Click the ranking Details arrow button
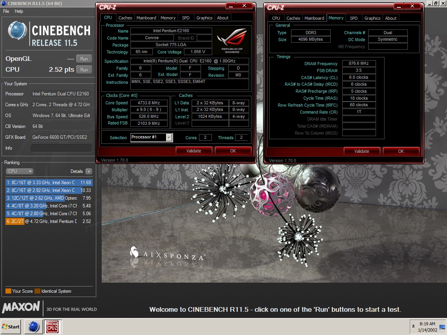447x335 pixels. pyautogui.click(x=88, y=171)
